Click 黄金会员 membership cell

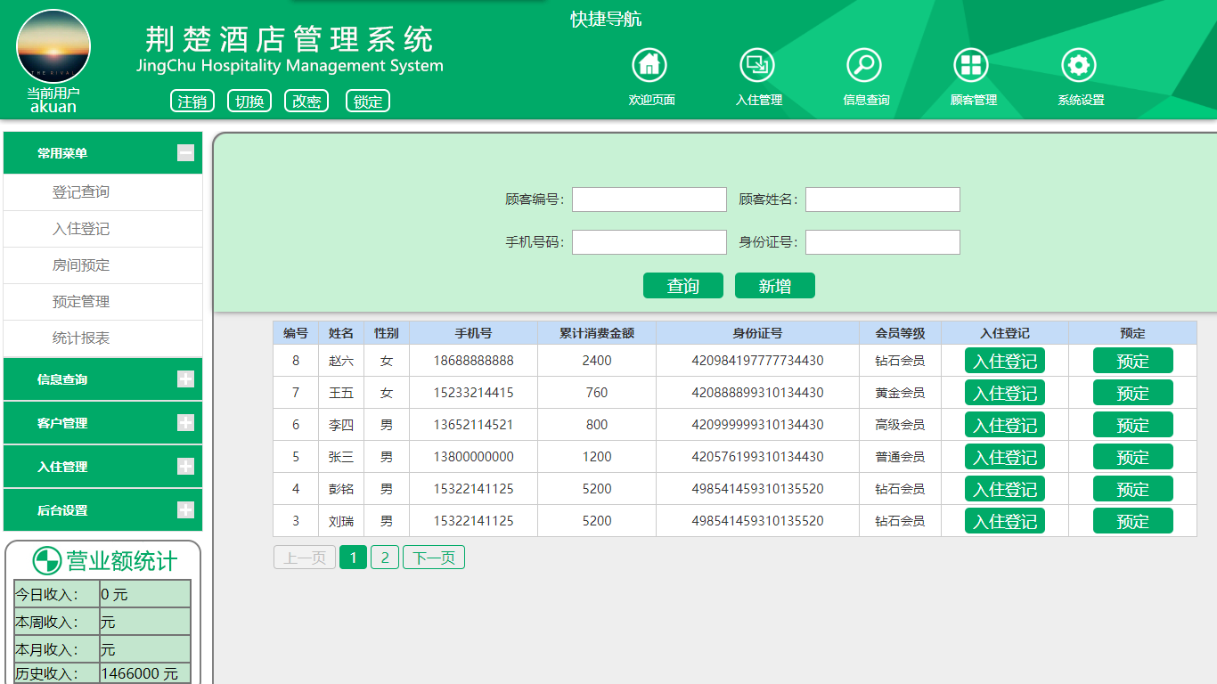pyautogui.click(x=900, y=393)
